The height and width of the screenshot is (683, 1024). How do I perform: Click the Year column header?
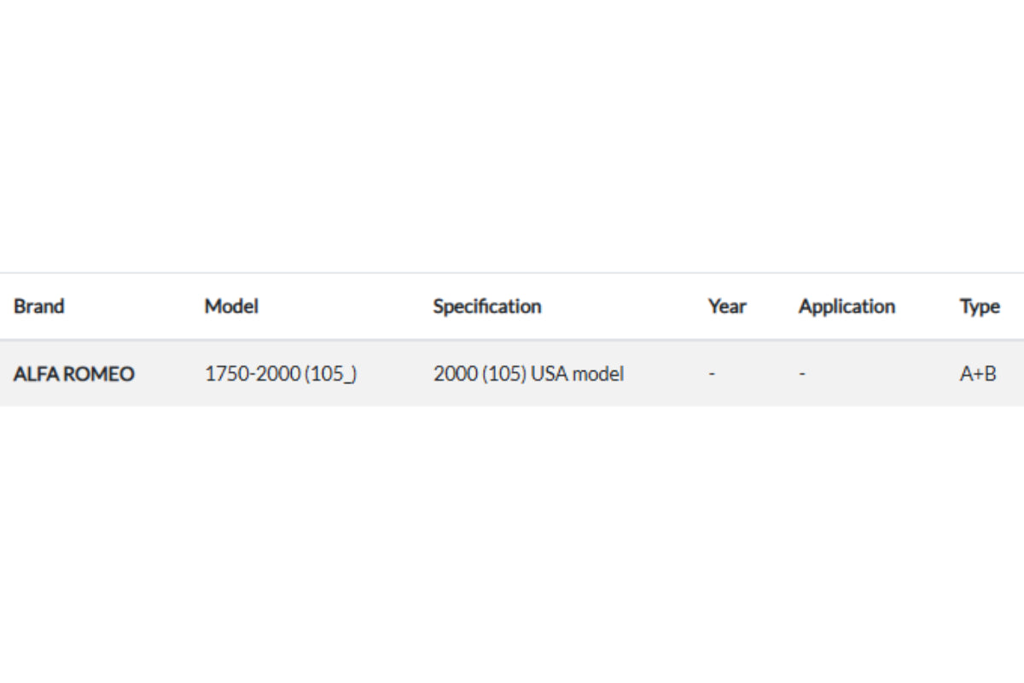(x=727, y=306)
